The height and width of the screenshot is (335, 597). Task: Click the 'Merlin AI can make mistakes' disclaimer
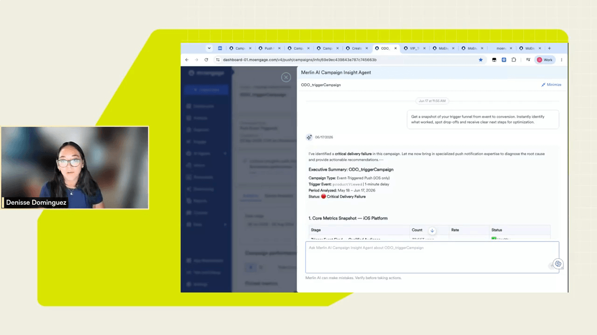point(354,278)
